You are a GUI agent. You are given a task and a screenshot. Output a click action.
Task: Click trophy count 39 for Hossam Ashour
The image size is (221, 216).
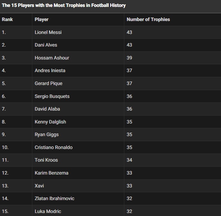pyautogui.click(x=129, y=58)
